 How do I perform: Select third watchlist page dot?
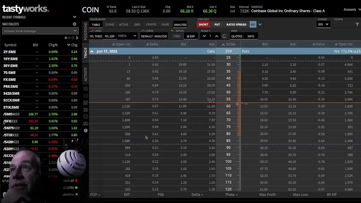tap(73, 38)
